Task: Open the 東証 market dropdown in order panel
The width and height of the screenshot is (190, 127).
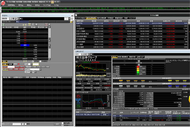Action: tap(19, 19)
